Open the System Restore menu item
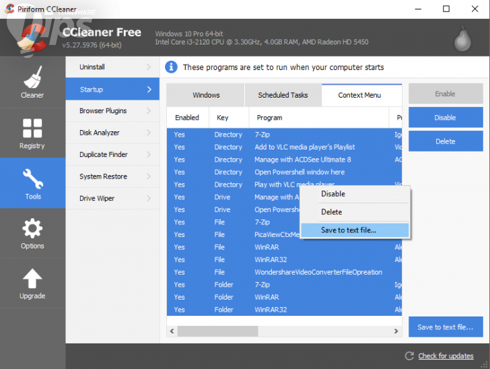Viewport: 490px width, 369px height. click(112, 176)
